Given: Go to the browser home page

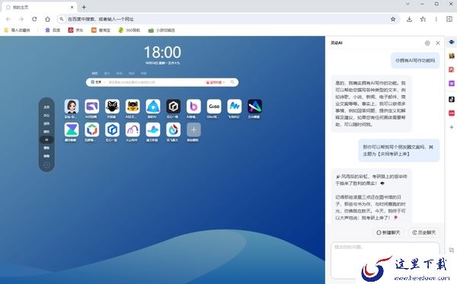Looking at the screenshot, I should pyautogui.click(x=47, y=19).
